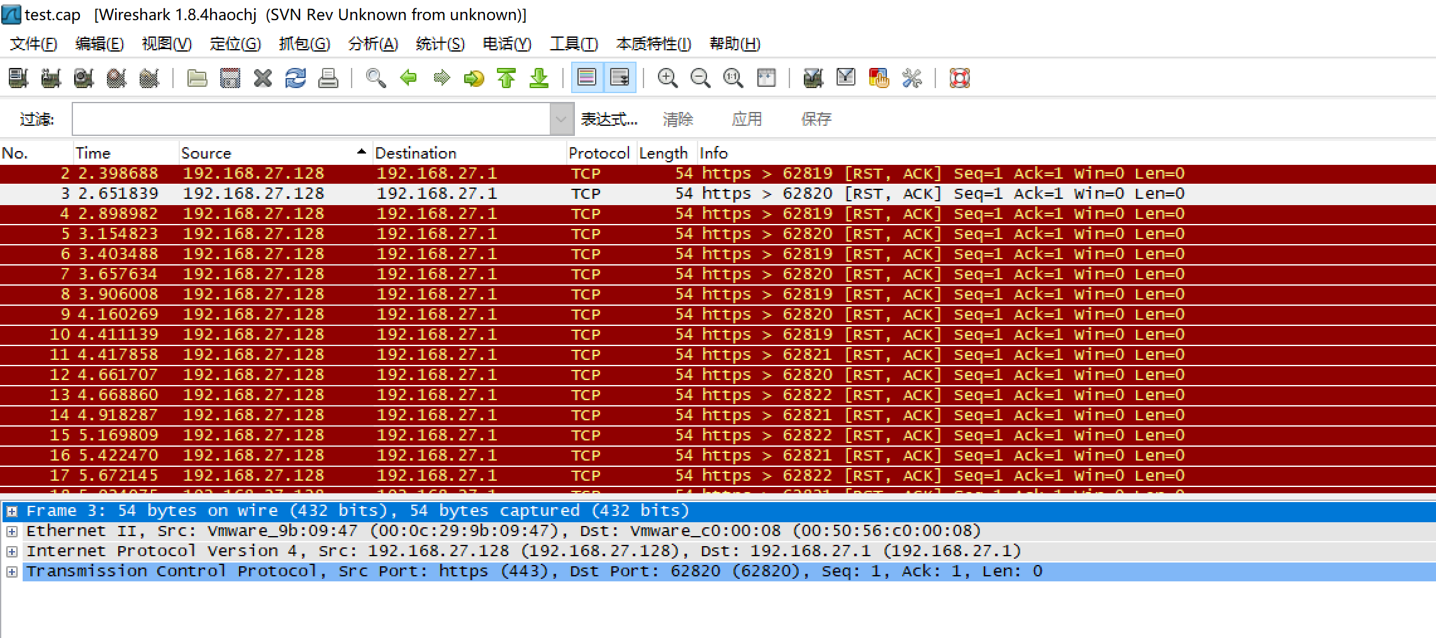
Task: Click the 表达式... button
Action: point(608,118)
